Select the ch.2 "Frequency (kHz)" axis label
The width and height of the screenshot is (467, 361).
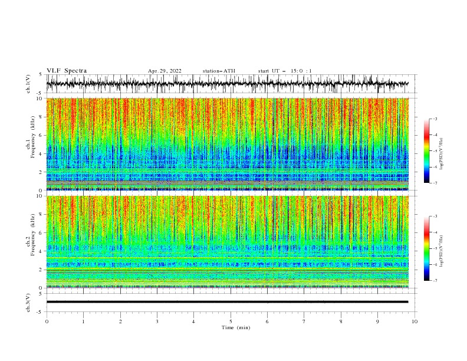coord(33,235)
